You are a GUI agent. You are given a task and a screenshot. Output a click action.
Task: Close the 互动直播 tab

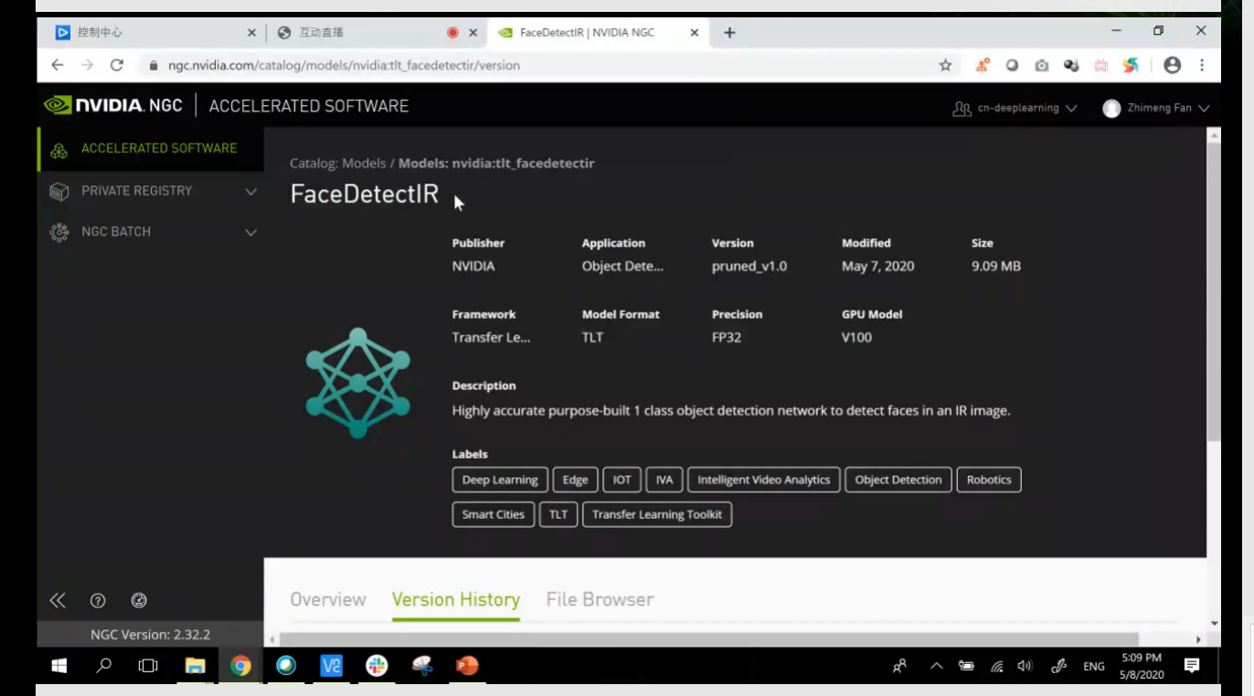pos(473,32)
